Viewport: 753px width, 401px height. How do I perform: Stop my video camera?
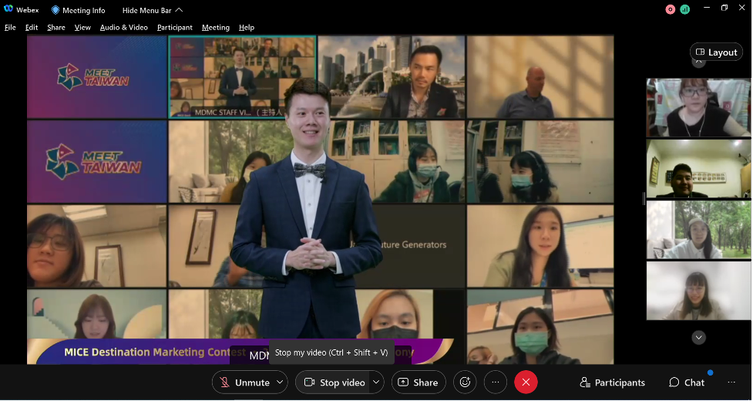pyautogui.click(x=334, y=382)
